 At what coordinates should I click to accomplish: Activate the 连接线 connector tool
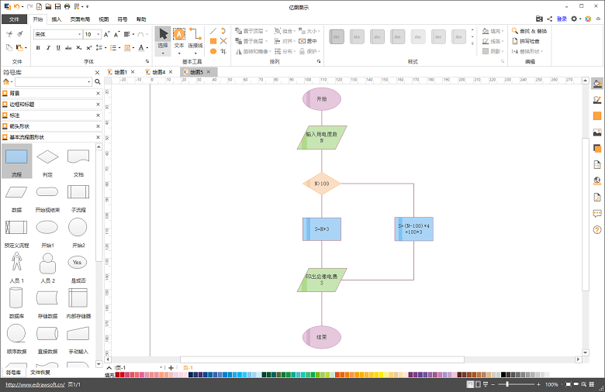[x=195, y=38]
